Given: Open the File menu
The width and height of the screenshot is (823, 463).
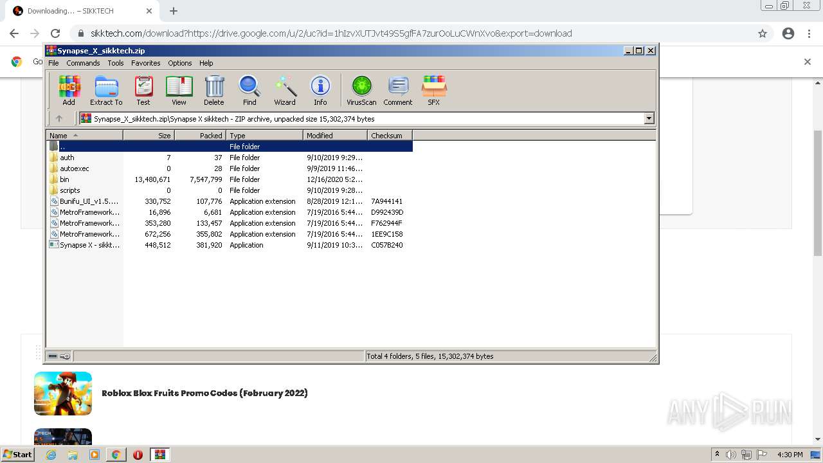Looking at the screenshot, I should 53,63.
